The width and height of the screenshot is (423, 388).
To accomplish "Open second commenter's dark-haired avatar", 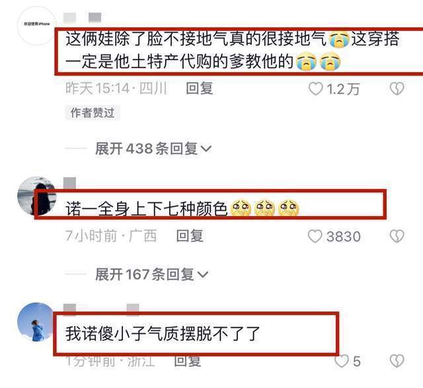I will (x=37, y=196).
